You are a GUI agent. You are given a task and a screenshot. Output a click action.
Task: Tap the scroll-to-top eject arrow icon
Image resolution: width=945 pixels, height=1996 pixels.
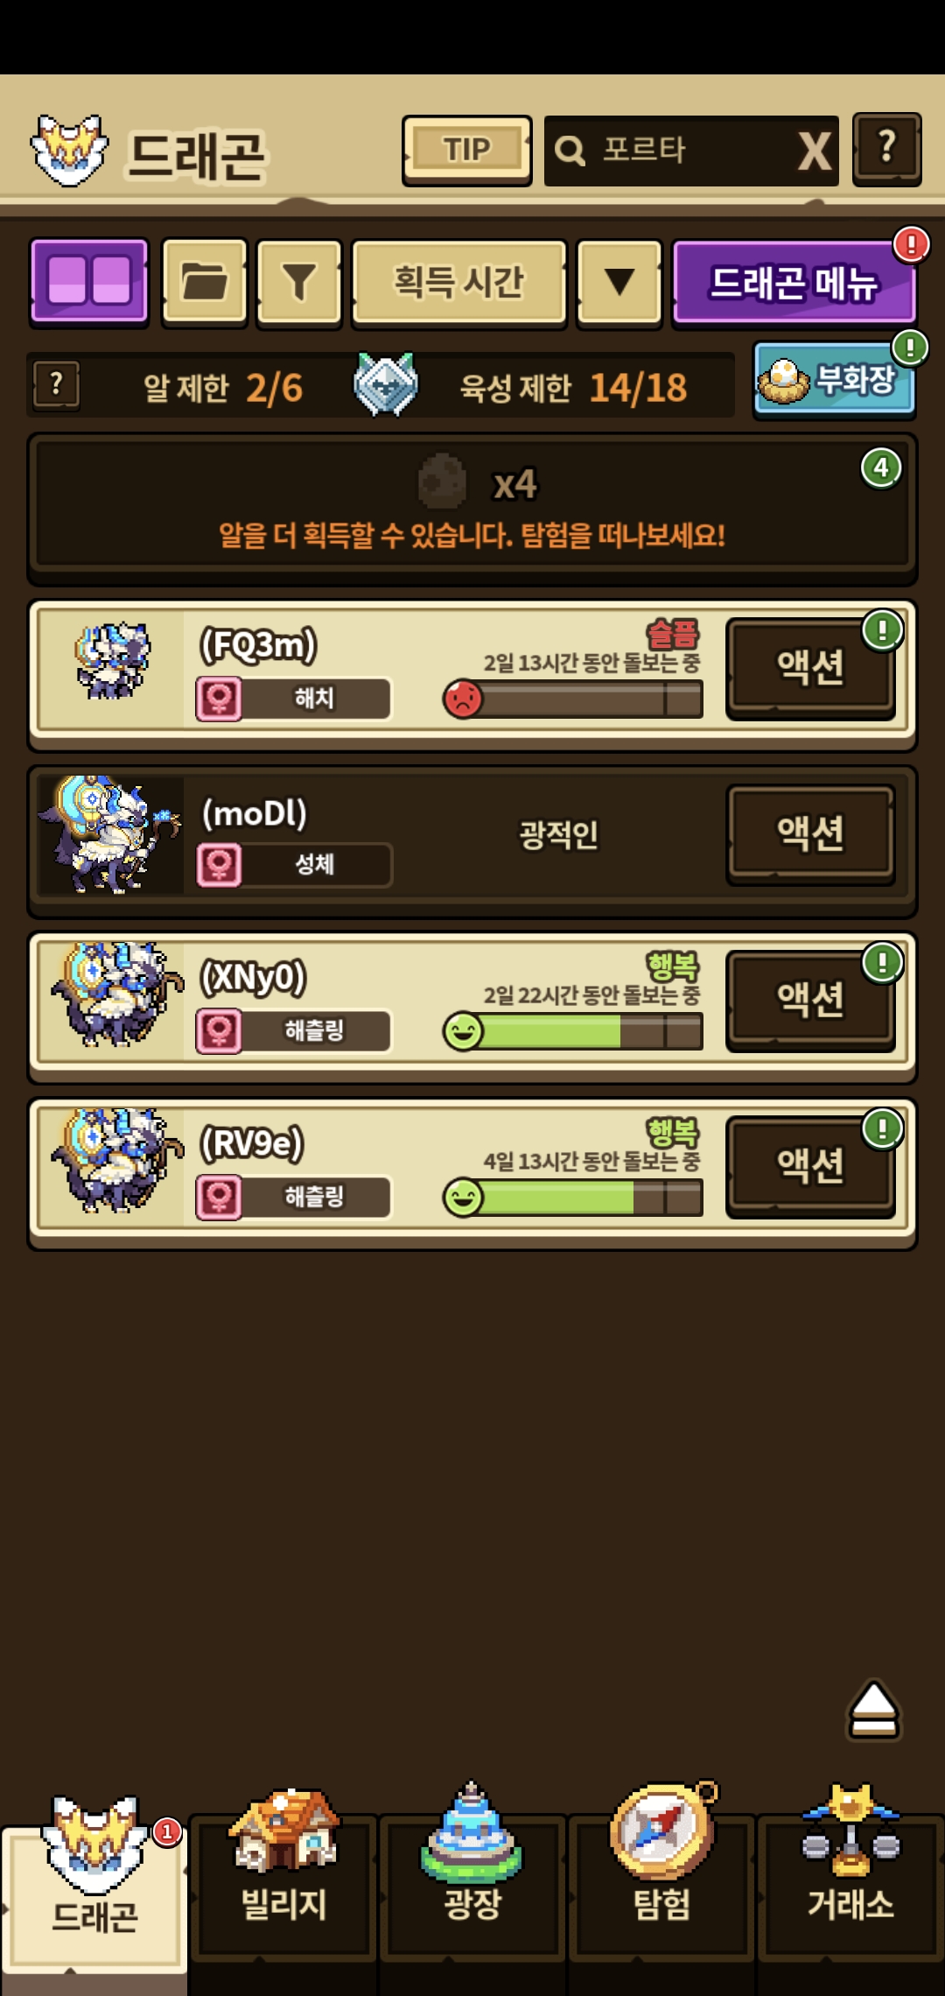pos(873,1710)
